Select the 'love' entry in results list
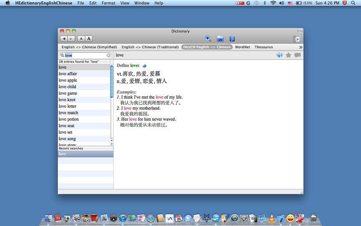Viewport: 361px width, 226px height. [84, 67]
